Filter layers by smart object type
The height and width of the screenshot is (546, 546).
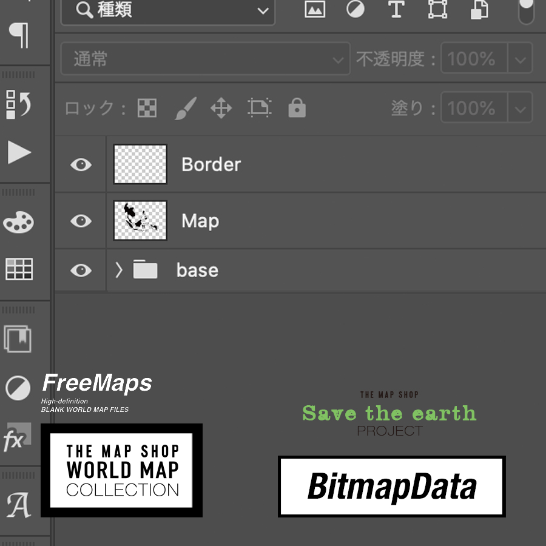click(x=479, y=9)
